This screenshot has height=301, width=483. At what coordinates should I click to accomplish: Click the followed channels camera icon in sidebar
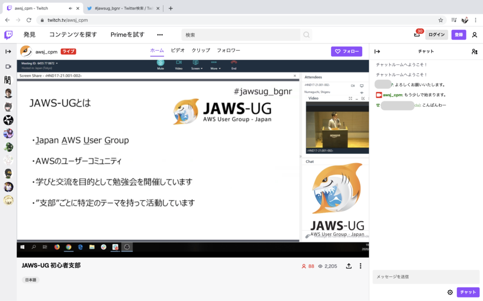(x=9, y=66)
